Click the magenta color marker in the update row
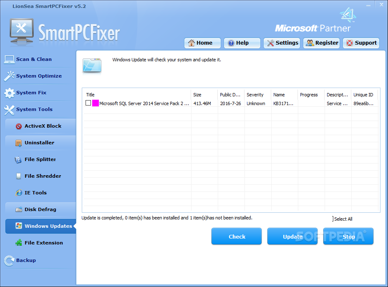The image size is (388, 287). tap(95, 103)
